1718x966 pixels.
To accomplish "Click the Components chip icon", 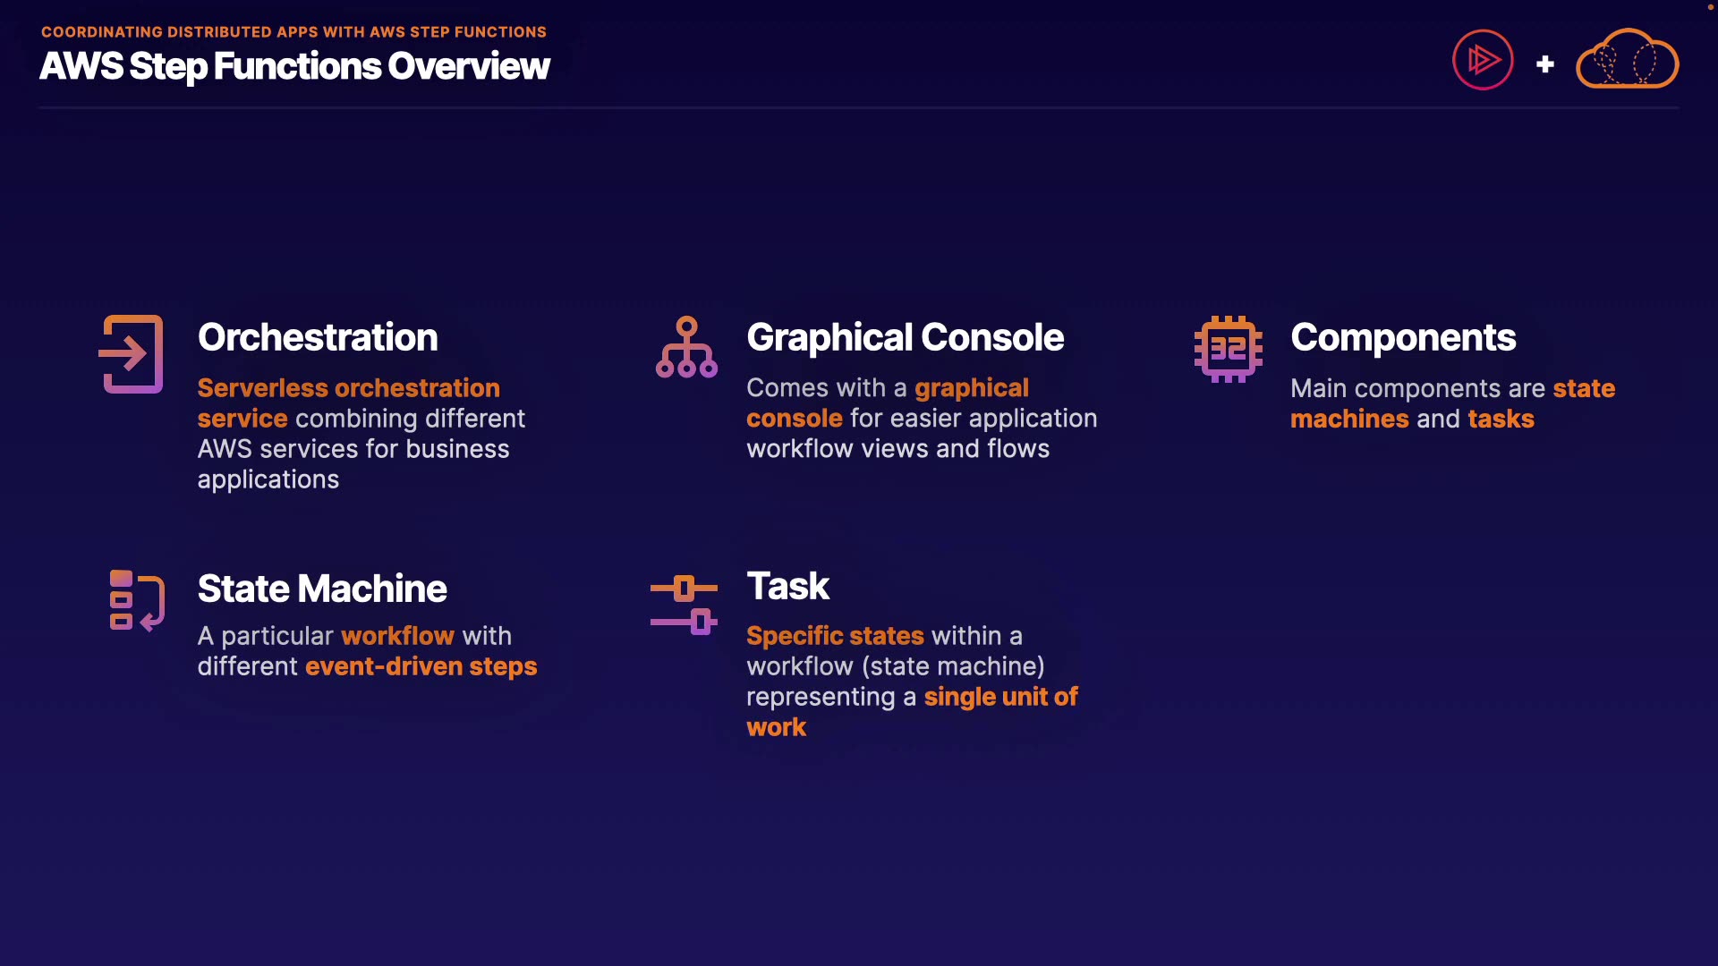I will click(x=1228, y=349).
